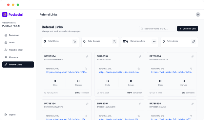This screenshot has height=120, width=204.
Task: Click the 0% Conversion Rate stat
Action: coord(140,42)
